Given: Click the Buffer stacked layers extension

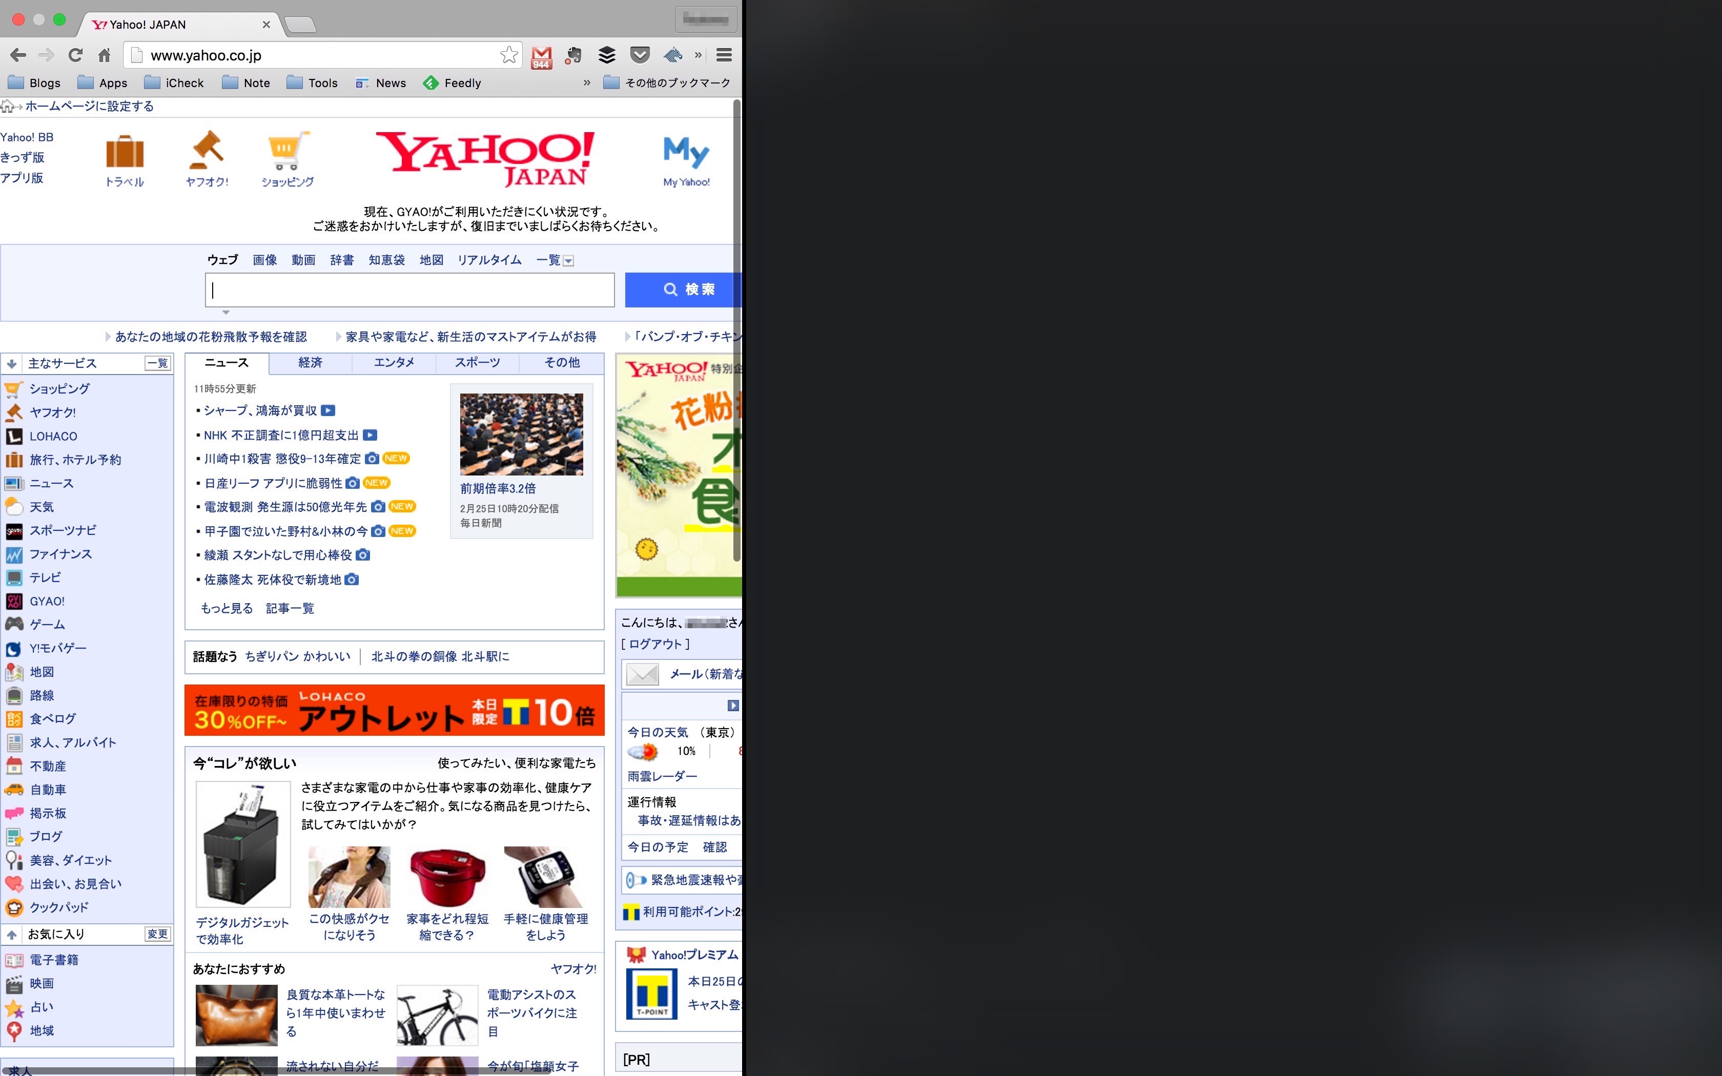Looking at the screenshot, I should pos(607,55).
